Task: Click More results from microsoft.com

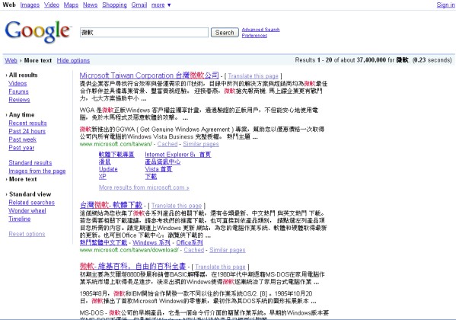Action: pyautogui.click(x=144, y=187)
